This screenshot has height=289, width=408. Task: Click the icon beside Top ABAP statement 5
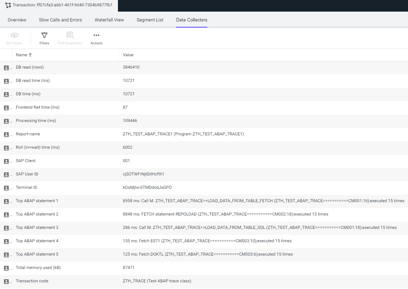pyautogui.click(x=6, y=255)
